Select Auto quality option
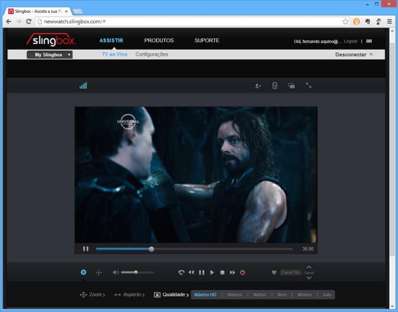 click(x=327, y=295)
